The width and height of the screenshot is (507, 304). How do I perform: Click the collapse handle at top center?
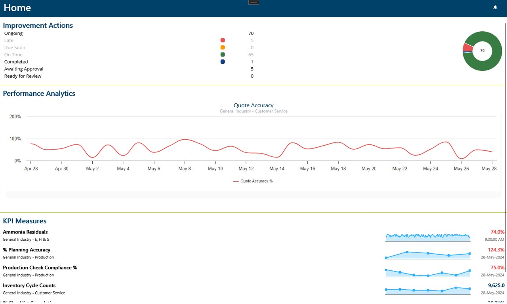(253, 2)
